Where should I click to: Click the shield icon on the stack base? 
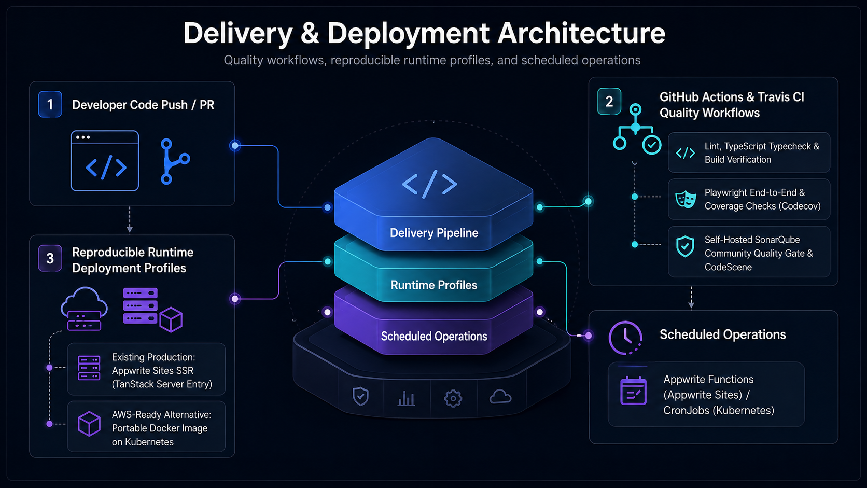(360, 396)
